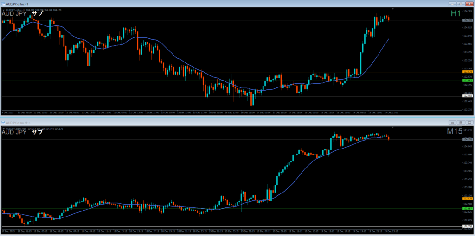Maximize the M15 chart window
The height and width of the screenshot is (236, 475).
(461, 123)
